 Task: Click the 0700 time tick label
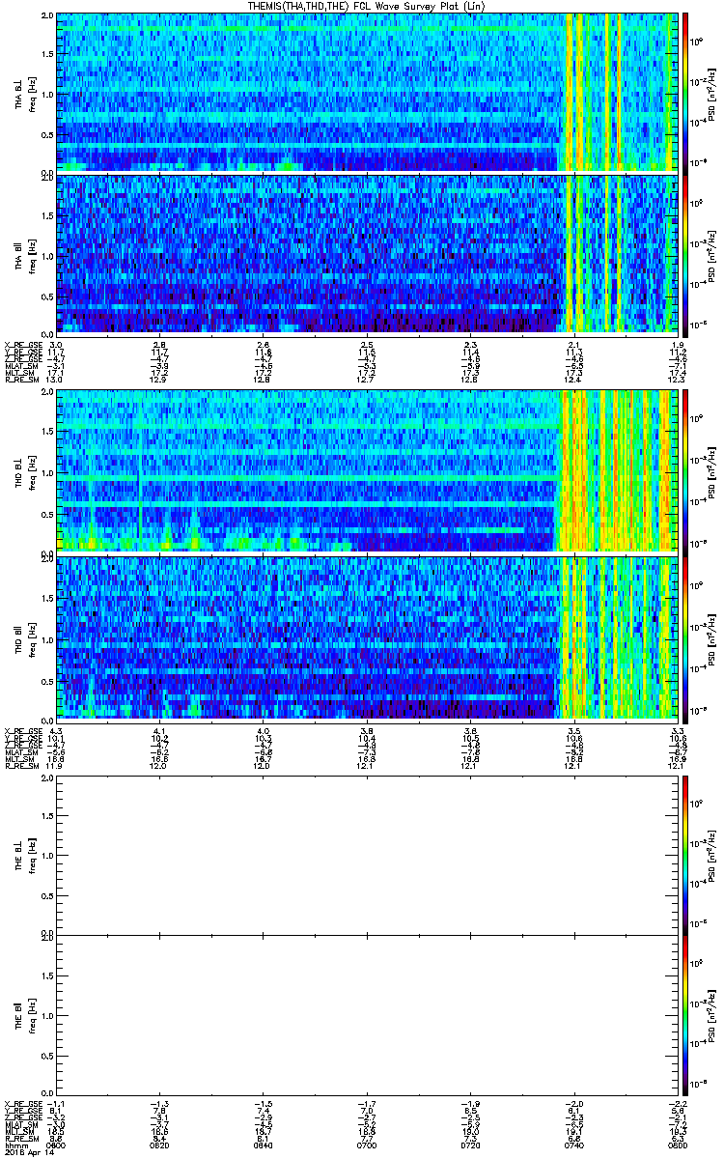367,1145
